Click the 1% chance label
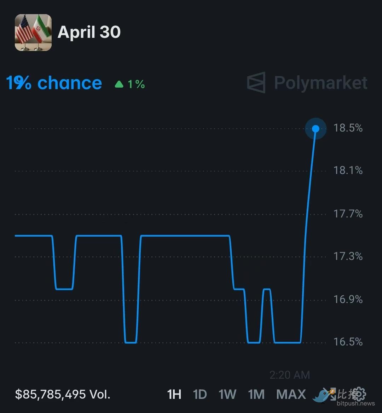 [54, 83]
